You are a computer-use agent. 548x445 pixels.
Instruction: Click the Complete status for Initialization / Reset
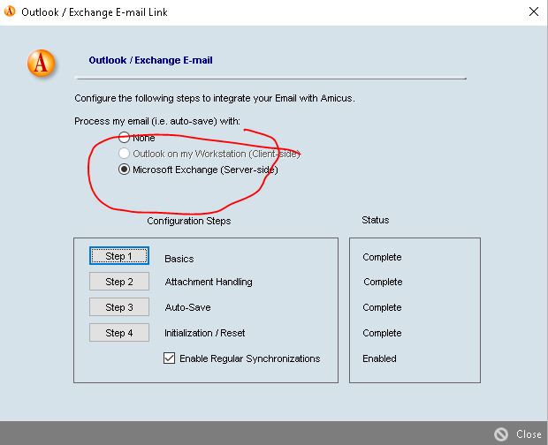[382, 333]
